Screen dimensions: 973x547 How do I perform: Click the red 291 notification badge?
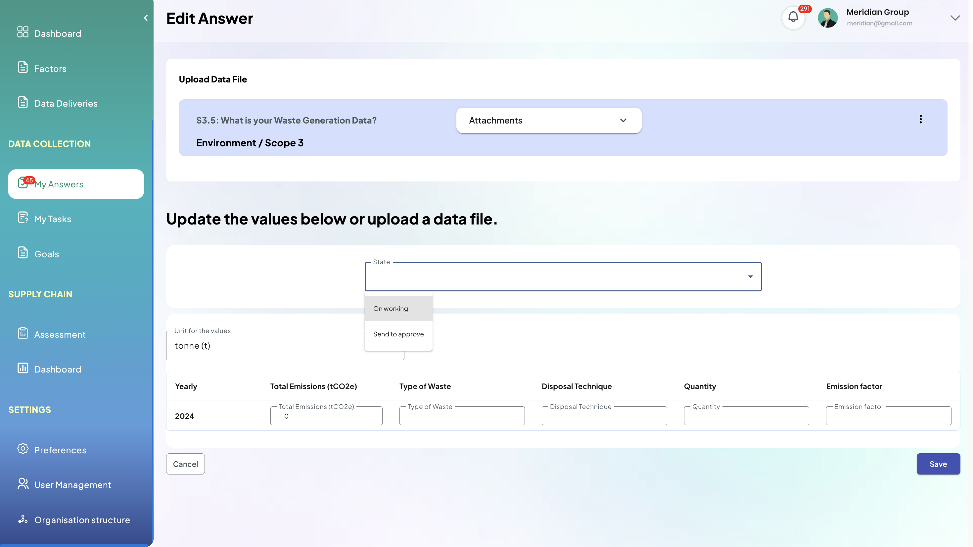coord(805,9)
